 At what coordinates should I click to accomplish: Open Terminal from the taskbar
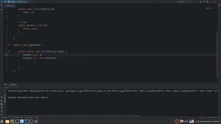tap(17, 121)
